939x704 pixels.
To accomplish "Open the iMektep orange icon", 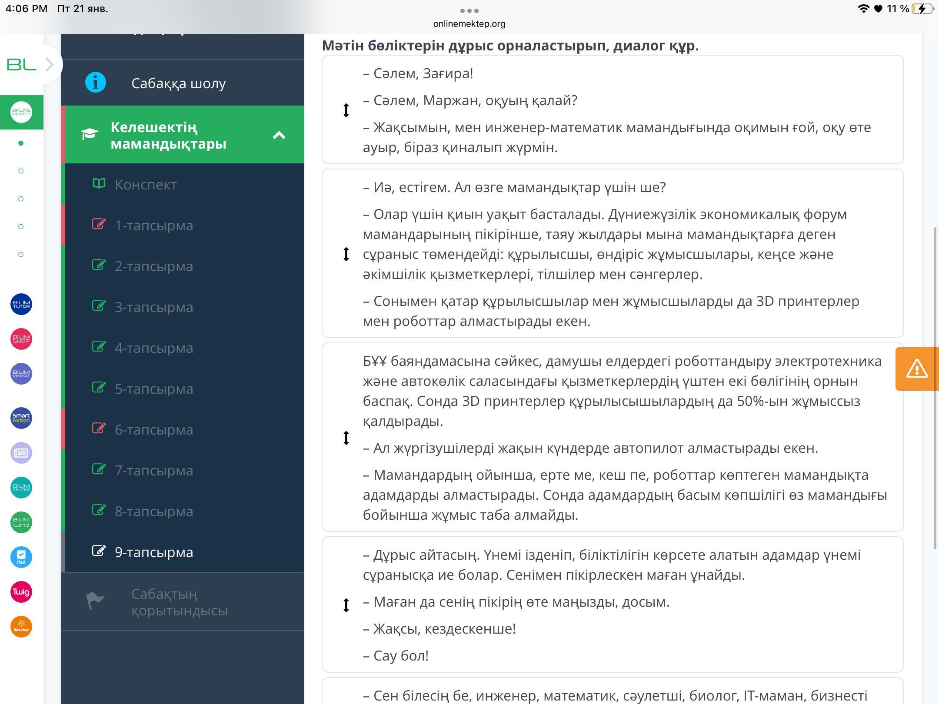I will [21, 627].
